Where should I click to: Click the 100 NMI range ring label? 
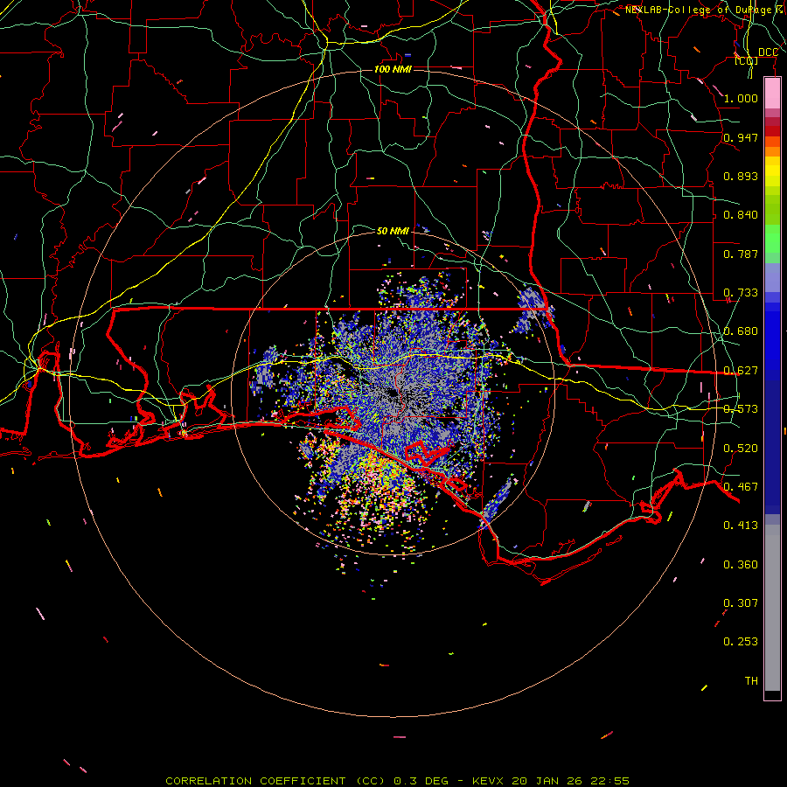click(x=393, y=69)
